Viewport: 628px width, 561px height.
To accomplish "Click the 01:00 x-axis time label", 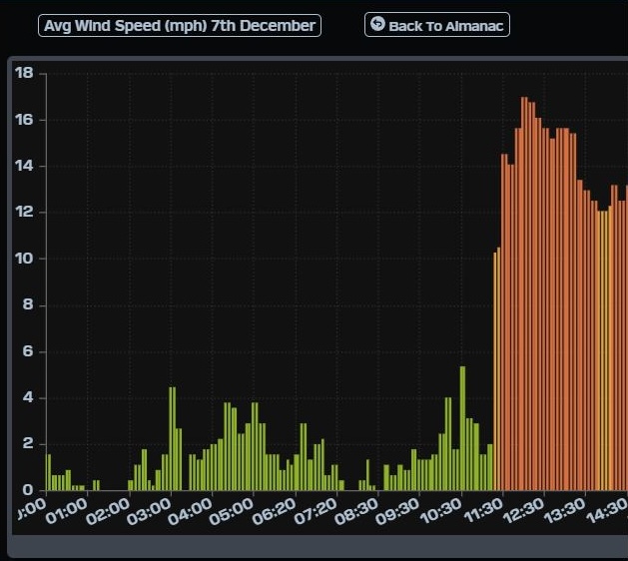I will coord(67,512).
